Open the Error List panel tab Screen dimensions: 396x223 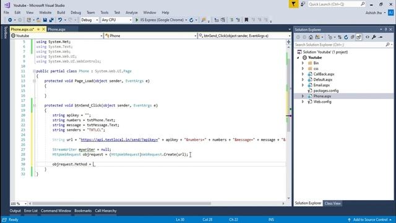click(x=31, y=211)
